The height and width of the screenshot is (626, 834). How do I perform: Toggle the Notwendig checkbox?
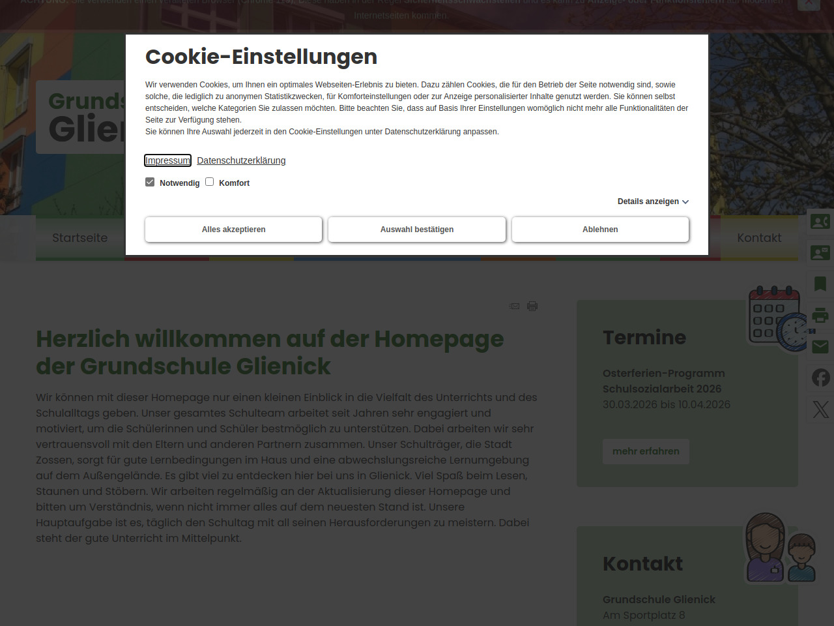(150, 182)
